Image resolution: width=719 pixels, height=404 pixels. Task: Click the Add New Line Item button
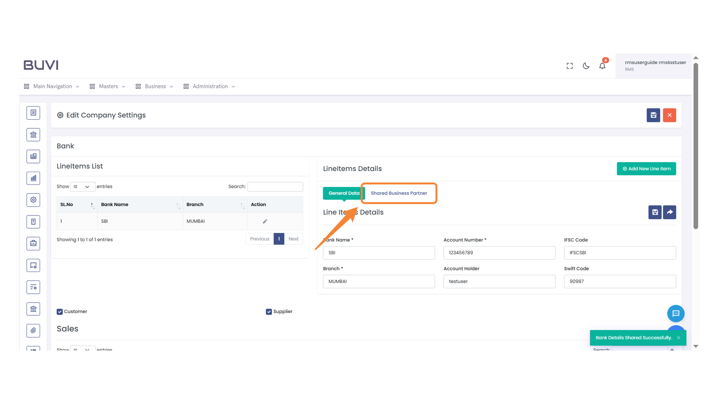(646, 169)
